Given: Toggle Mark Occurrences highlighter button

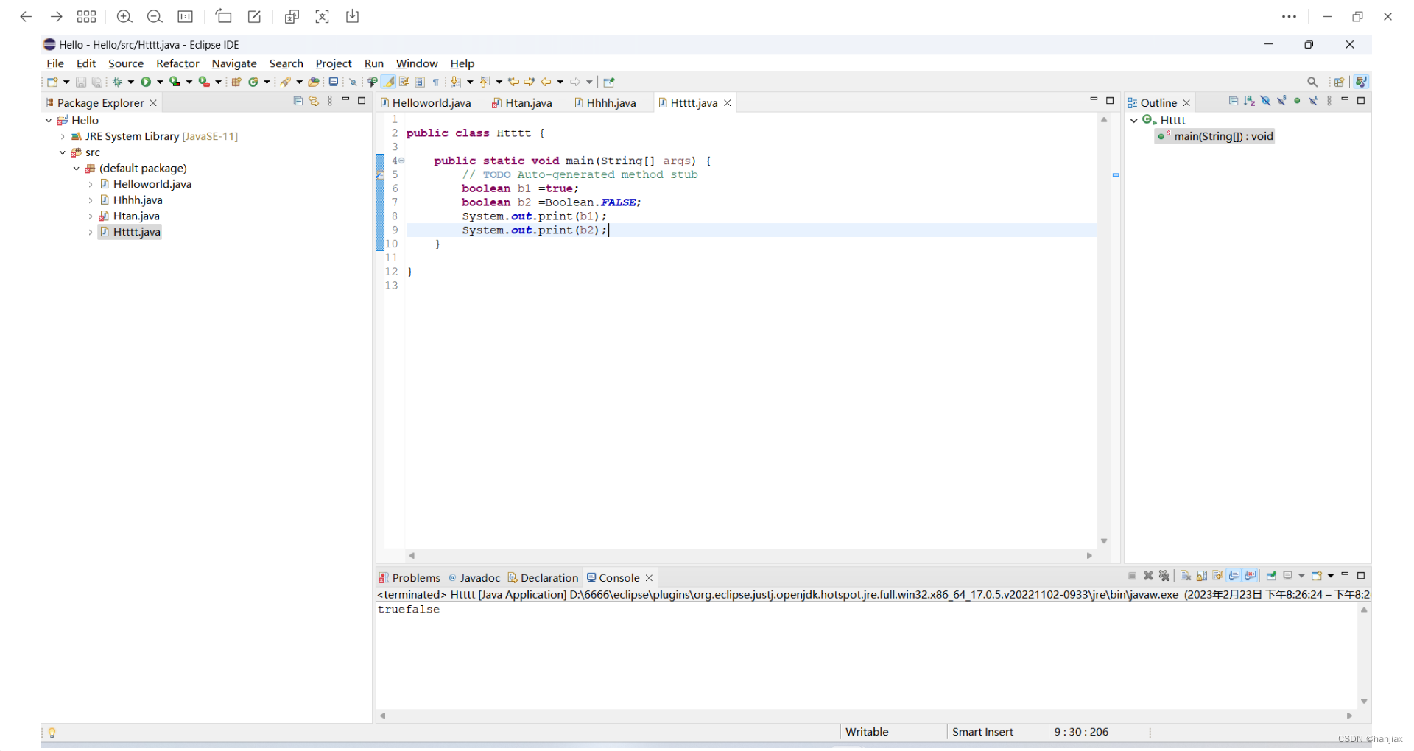Looking at the screenshot, I should (388, 82).
